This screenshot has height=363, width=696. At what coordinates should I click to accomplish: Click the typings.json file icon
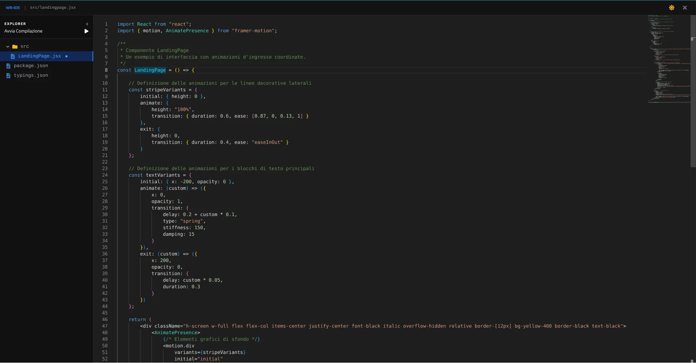coord(8,76)
